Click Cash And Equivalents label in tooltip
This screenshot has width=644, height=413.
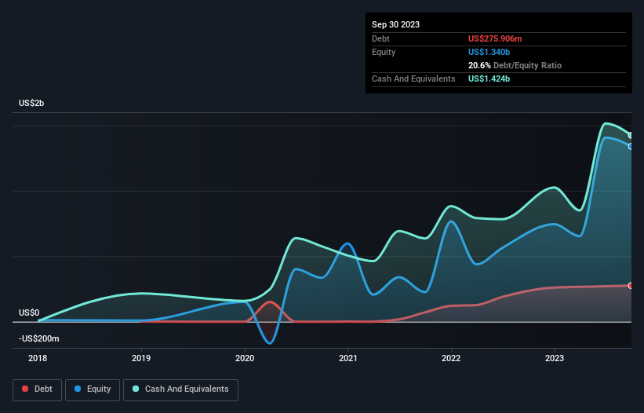[x=413, y=79]
